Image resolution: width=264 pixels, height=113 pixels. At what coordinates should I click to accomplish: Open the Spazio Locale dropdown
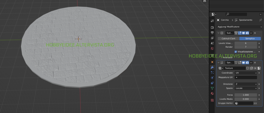(246, 88)
